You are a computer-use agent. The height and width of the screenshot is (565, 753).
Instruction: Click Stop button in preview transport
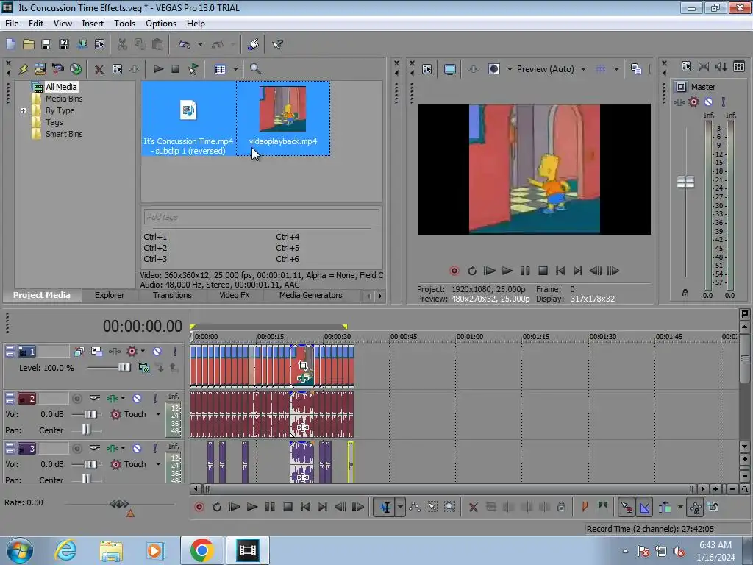click(x=543, y=271)
